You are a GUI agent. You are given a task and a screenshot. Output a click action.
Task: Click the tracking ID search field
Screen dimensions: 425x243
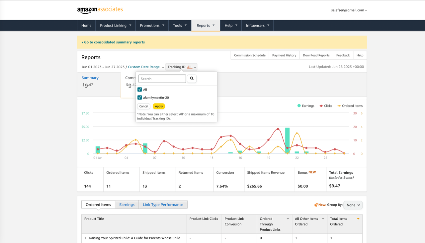pos(162,79)
